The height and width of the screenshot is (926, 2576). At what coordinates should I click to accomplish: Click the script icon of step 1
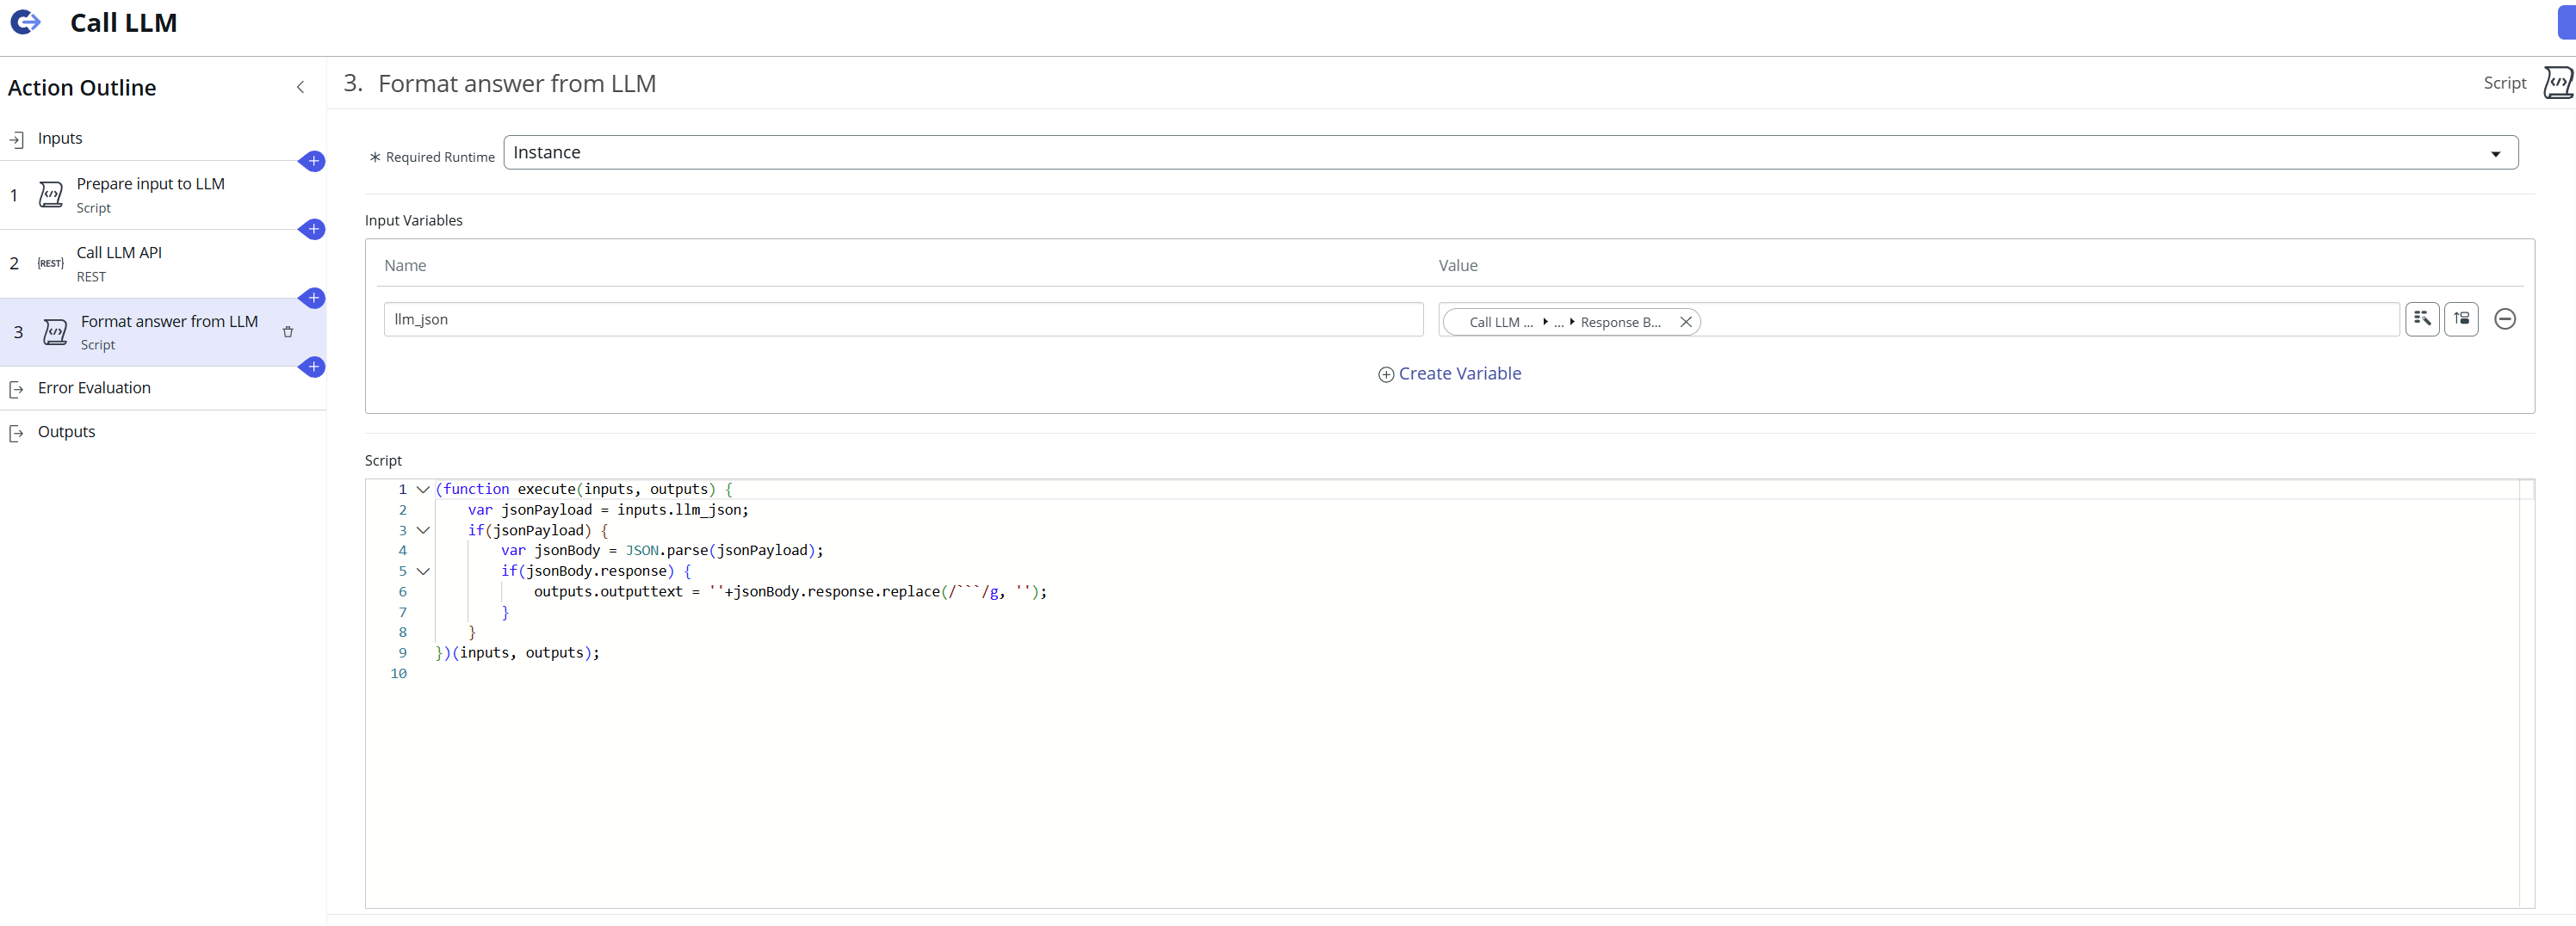[50, 194]
